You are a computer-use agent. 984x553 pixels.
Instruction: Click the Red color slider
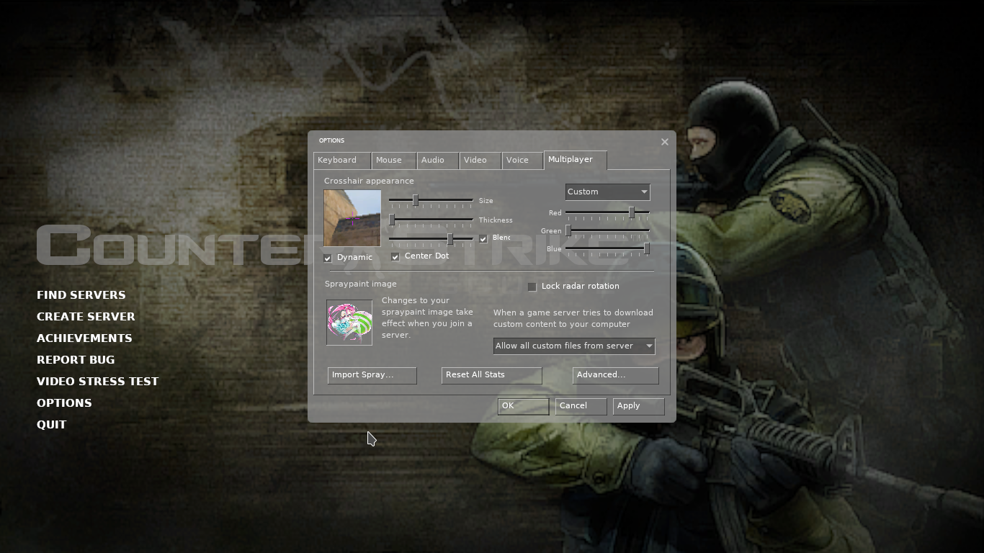(x=607, y=212)
